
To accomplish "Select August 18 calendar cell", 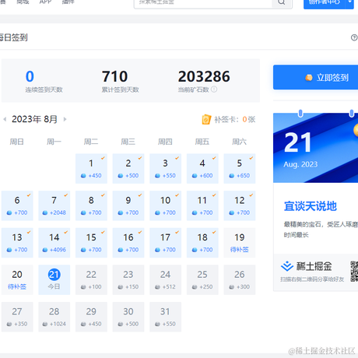I will coord(202,243).
